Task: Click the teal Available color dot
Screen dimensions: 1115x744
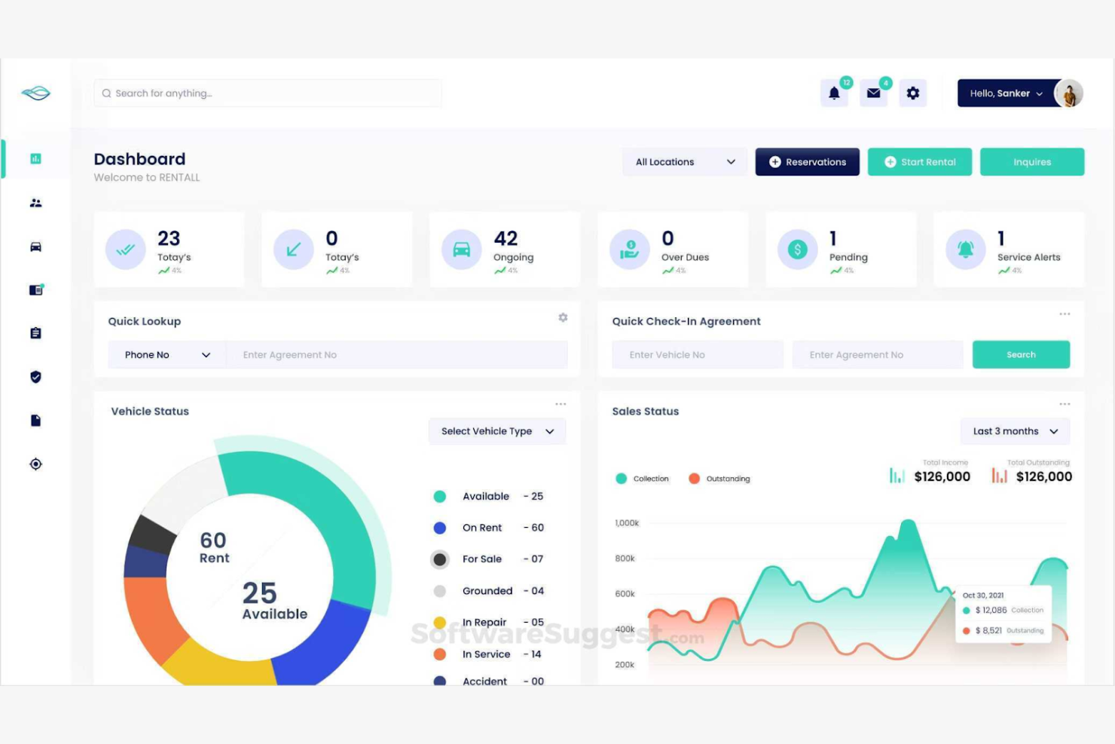Action: coord(439,496)
